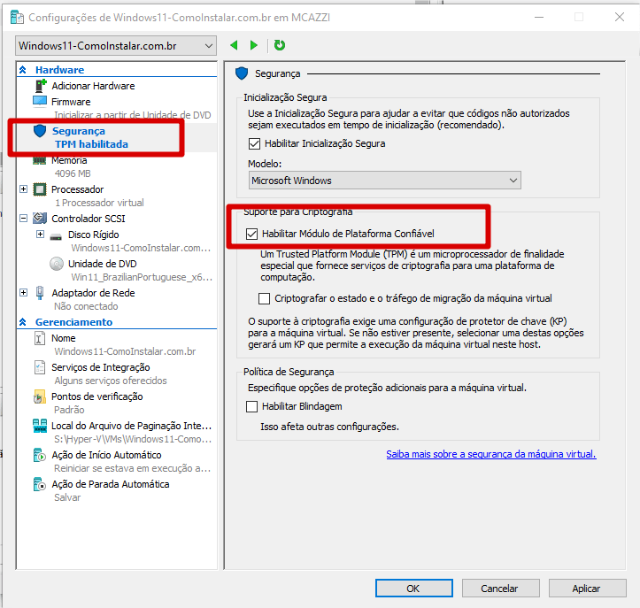Click the blue shield icon beside Segurança in the tree
The image size is (640, 608).
(40, 131)
